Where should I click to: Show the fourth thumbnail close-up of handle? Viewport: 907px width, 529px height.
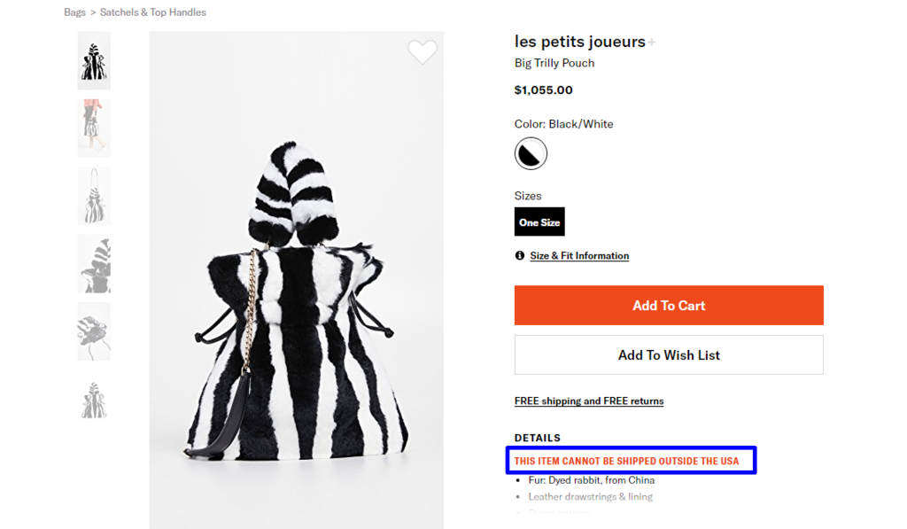[x=94, y=263]
